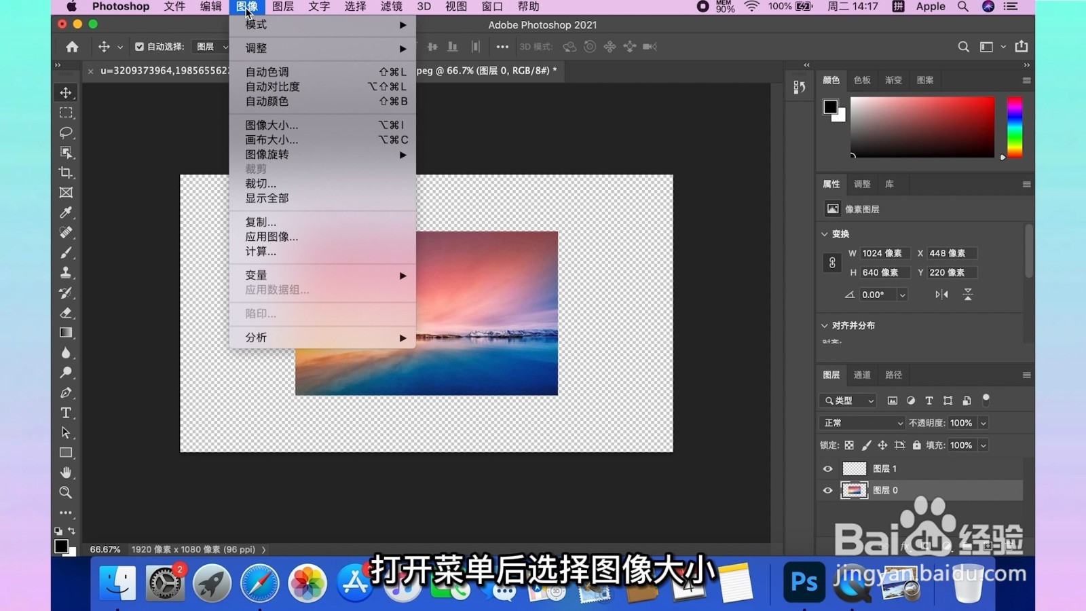The image size is (1086, 611).
Task: Click the lock-all padlock in the Layers panel
Action: [917, 445]
